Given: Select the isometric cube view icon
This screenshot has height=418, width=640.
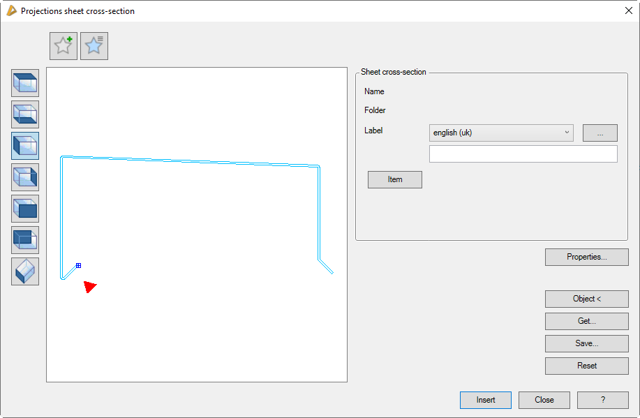Looking at the screenshot, I should click(25, 271).
